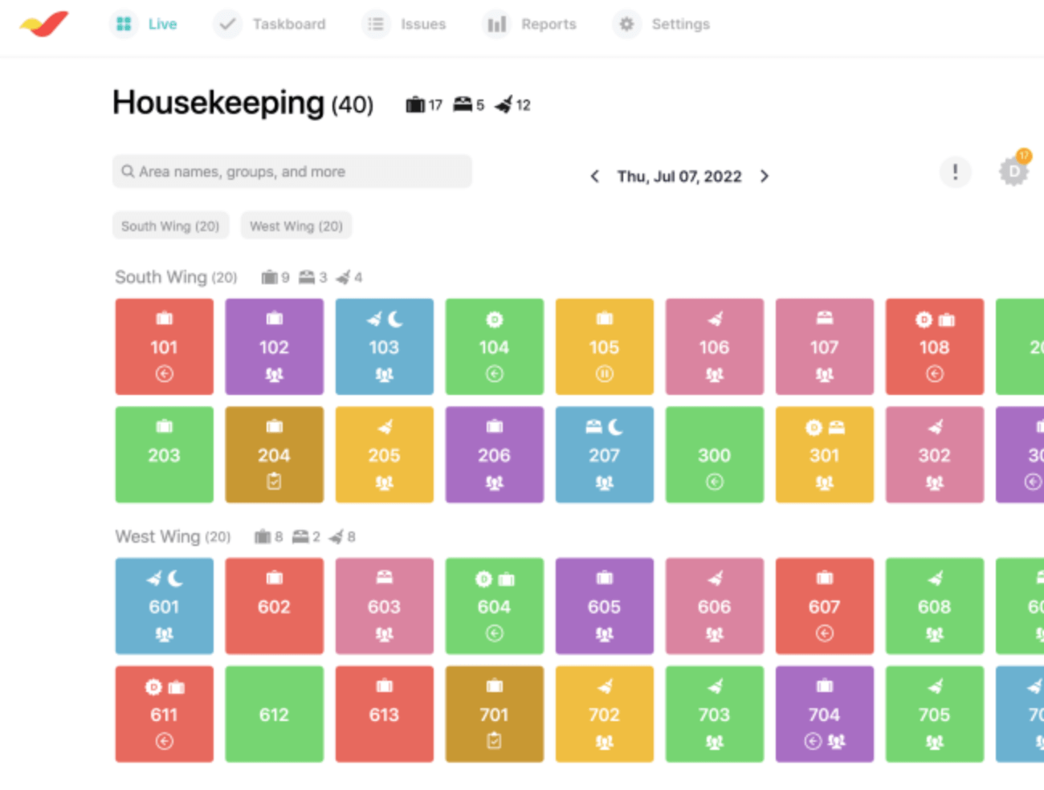Image resolution: width=1044 pixels, height=790 pixels.
Task: Click the broom icon showing 12 in header
Action: [x=504, y=104]
